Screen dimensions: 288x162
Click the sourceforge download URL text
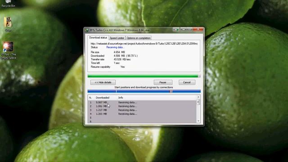point(144,44)
